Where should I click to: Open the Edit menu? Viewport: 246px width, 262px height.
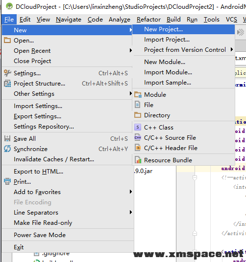[x=25, y=20]
